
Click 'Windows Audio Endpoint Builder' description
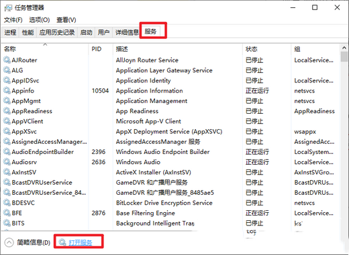pos(162,152)
